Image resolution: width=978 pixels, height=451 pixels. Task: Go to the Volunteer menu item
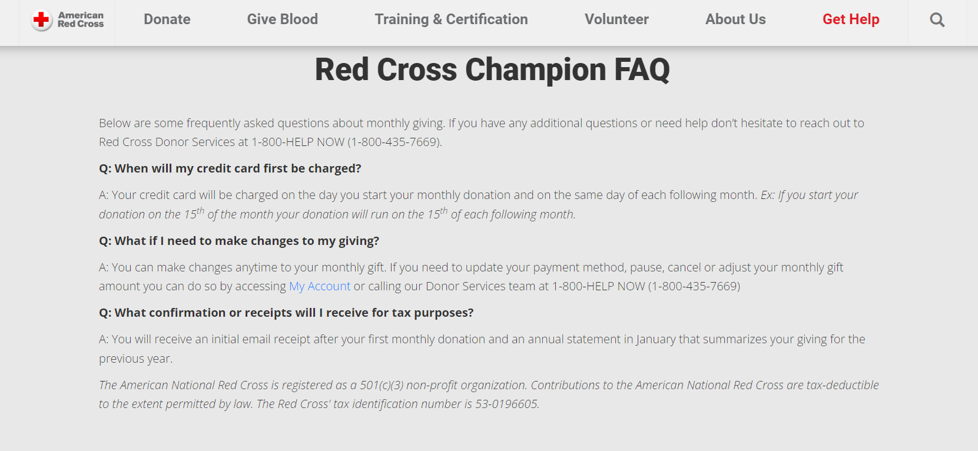616,19
